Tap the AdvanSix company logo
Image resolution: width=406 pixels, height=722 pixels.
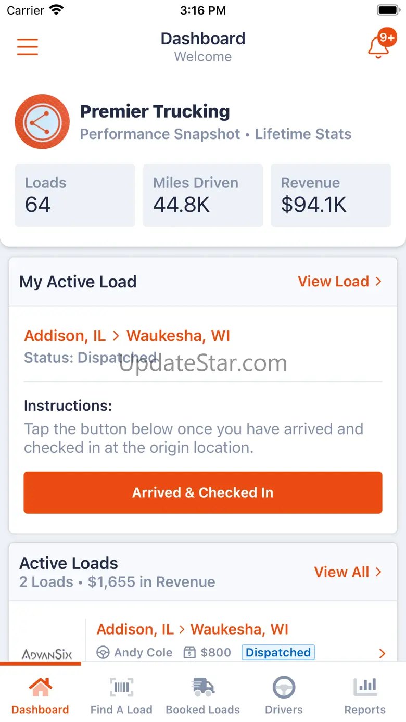tap(47, 654)
